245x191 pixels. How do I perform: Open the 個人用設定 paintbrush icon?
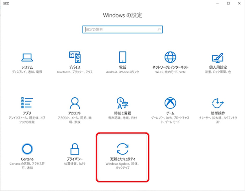(218, 58)
